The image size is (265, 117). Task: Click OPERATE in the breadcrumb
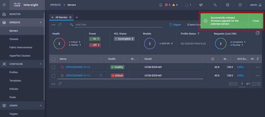pos(55,5)
